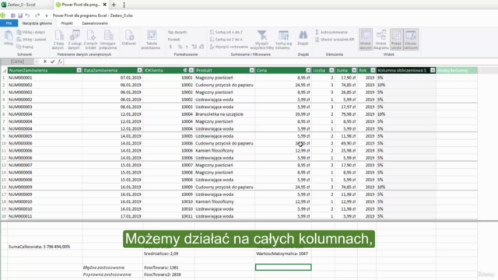Screen dimensions: 498x280
Task: Sortuj od A do Z
Action: 226,32
